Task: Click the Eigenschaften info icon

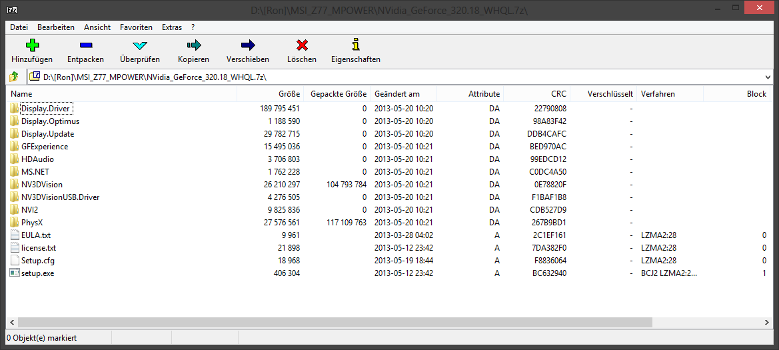Action: click(x=355, y=45)
